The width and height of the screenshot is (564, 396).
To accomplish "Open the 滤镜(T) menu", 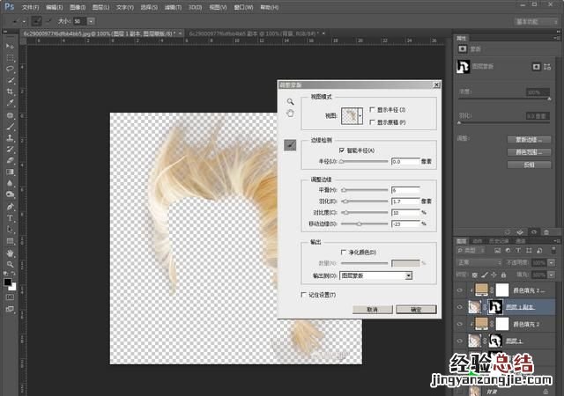I will 173,7.
